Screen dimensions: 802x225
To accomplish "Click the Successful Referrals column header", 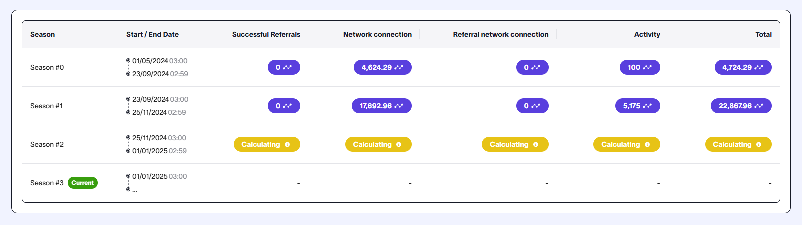I will click(266, 34).
